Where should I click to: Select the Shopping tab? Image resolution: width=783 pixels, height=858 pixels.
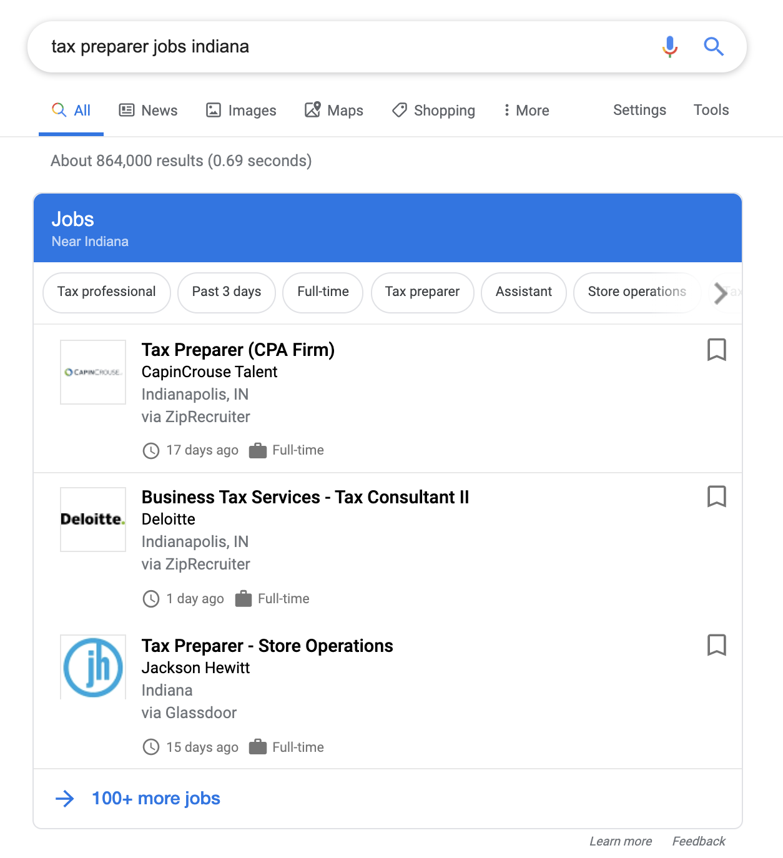click(x=433, y=111)
